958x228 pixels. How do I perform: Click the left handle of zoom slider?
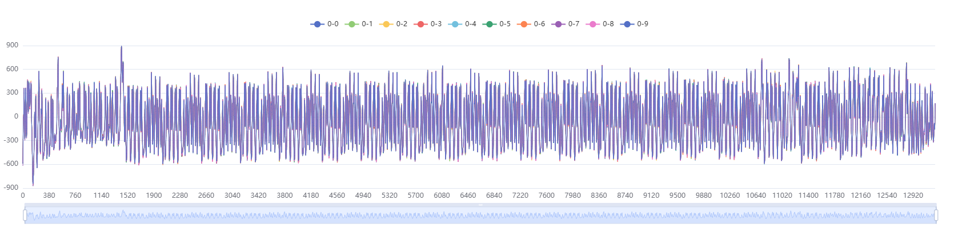pos(25,215)
